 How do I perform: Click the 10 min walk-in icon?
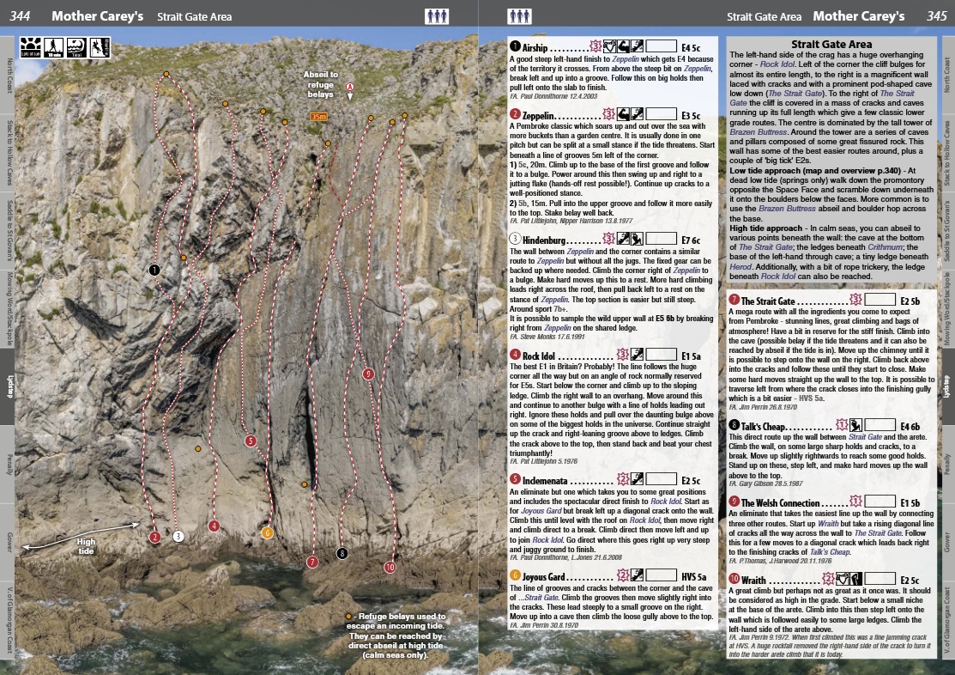pos(52,47)
